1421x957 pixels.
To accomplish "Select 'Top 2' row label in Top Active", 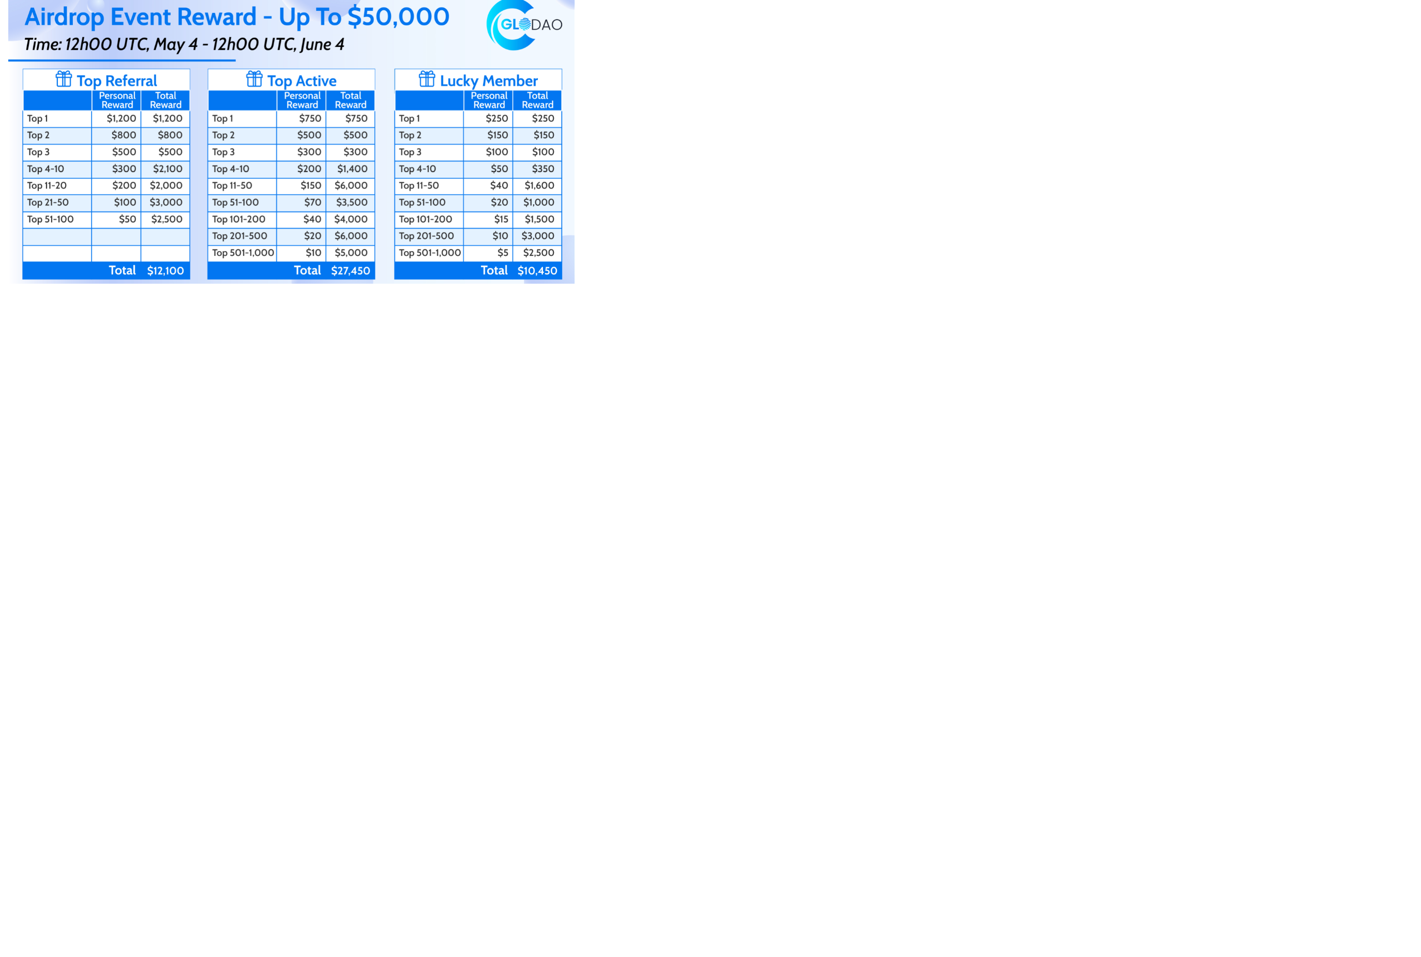I will click(x=223, y=135).
